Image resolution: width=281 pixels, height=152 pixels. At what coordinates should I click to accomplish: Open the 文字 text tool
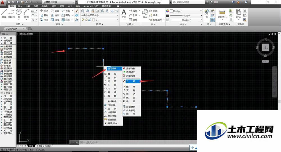(x=124, y=14)
